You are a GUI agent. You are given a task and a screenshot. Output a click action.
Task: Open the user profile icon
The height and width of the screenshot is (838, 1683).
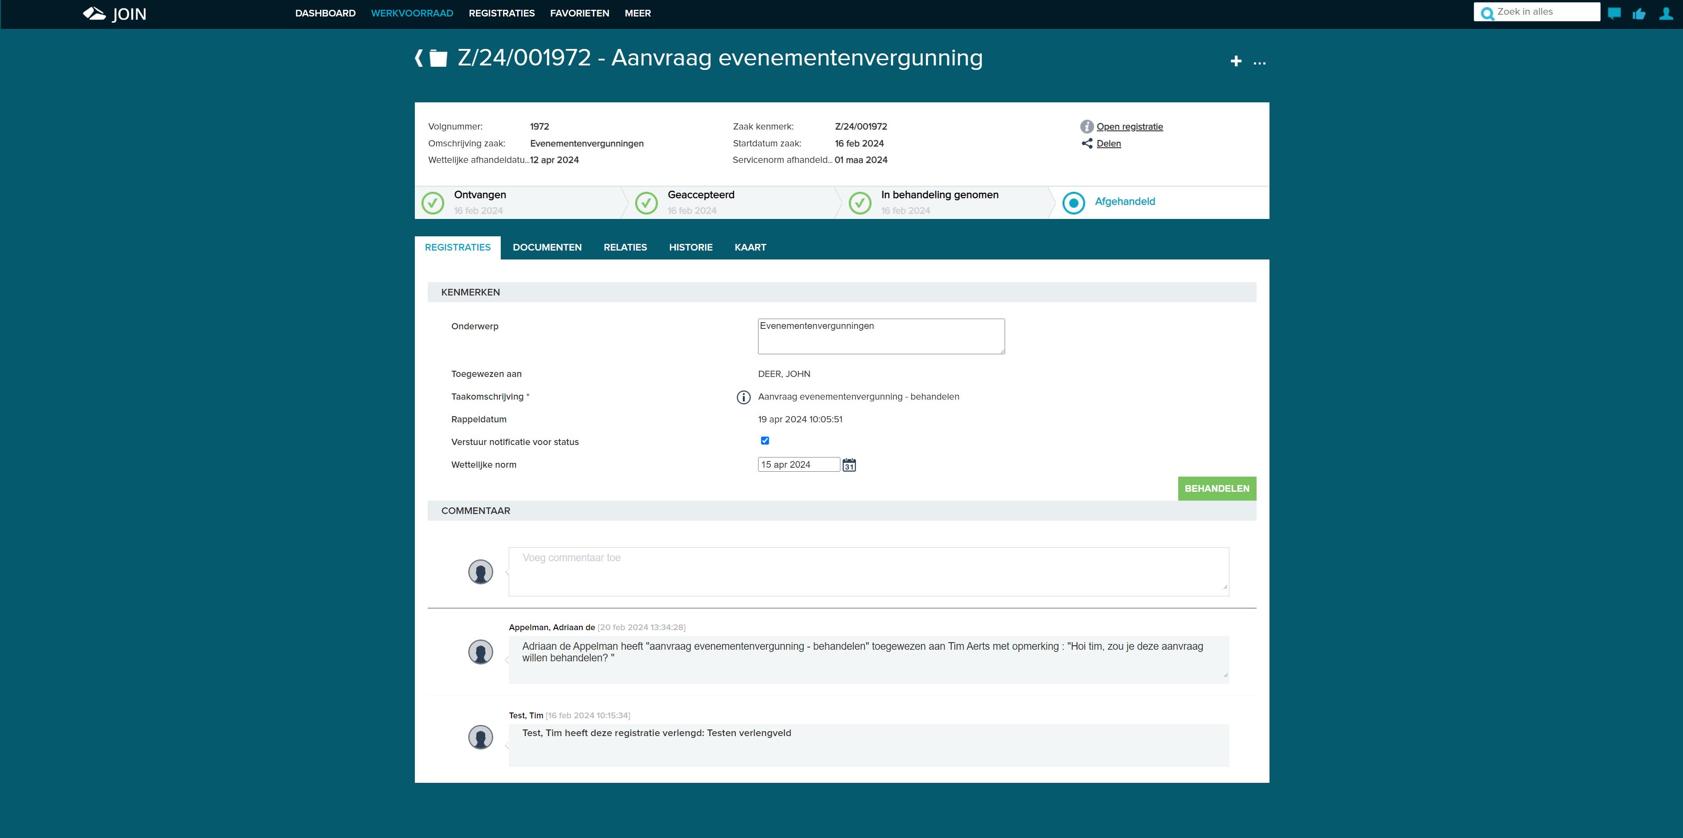point(1665,13)
